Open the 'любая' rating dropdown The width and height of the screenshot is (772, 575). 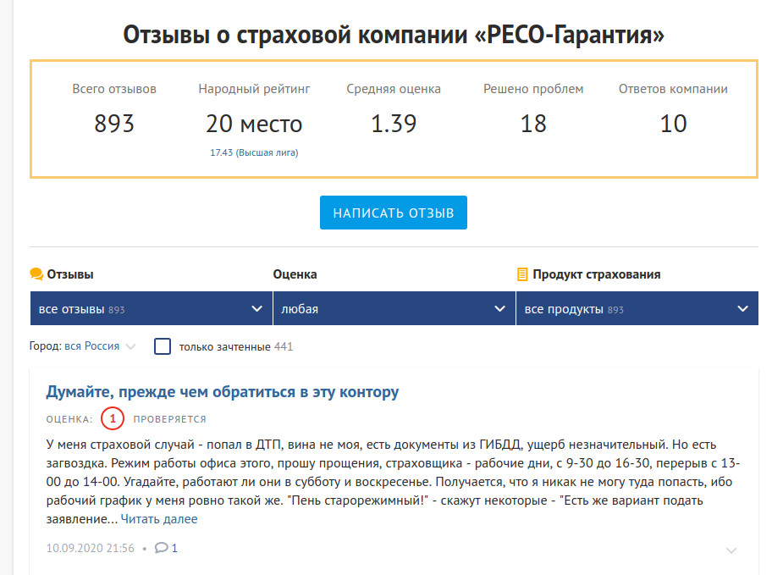coord(394,308)
